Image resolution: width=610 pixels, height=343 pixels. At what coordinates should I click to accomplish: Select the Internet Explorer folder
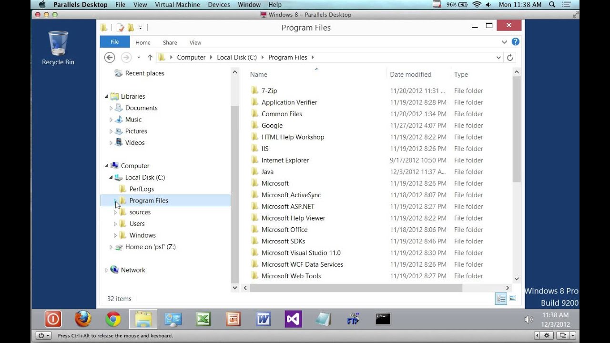coord(285,160)
